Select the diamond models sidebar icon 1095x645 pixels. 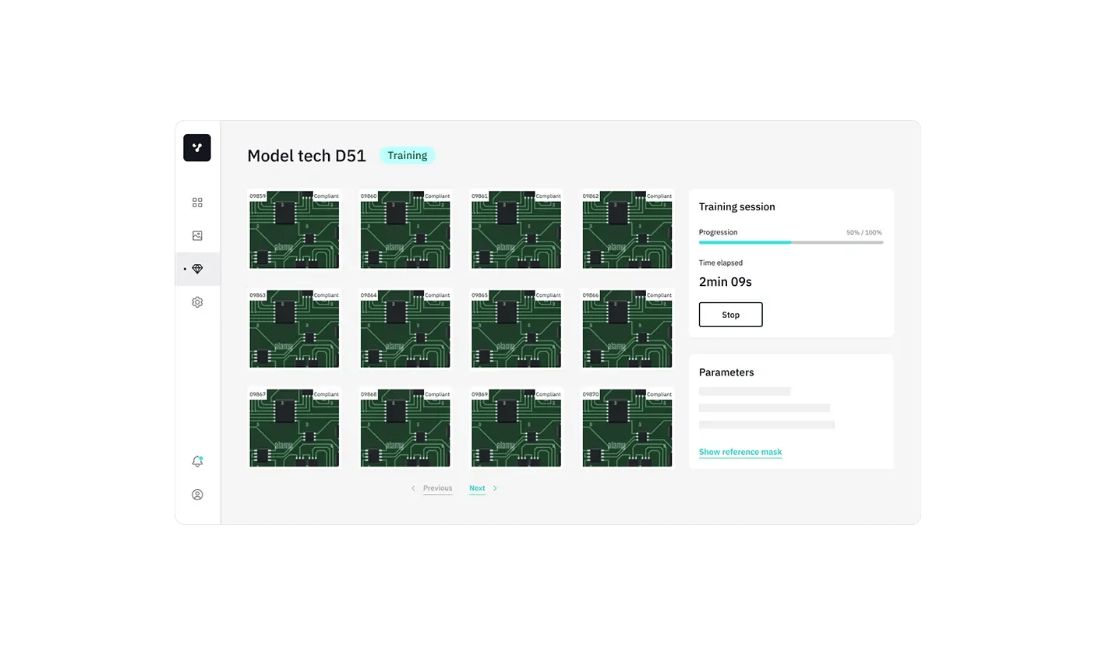pyautogui.click(x=197, y=269)
